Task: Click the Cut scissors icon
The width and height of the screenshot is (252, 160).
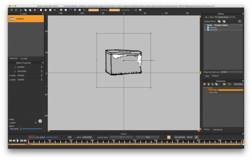Action: (x=21, y=10)
